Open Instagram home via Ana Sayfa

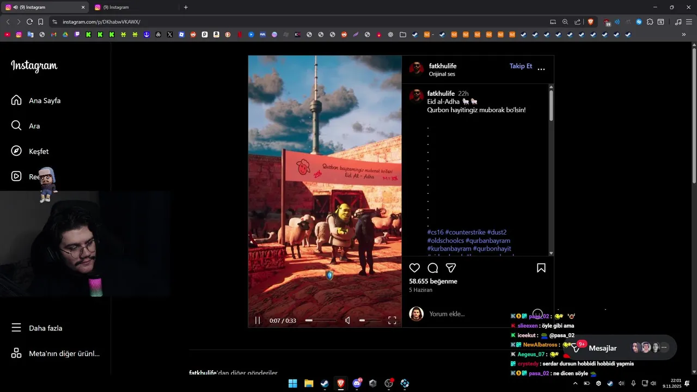[36, 101]
